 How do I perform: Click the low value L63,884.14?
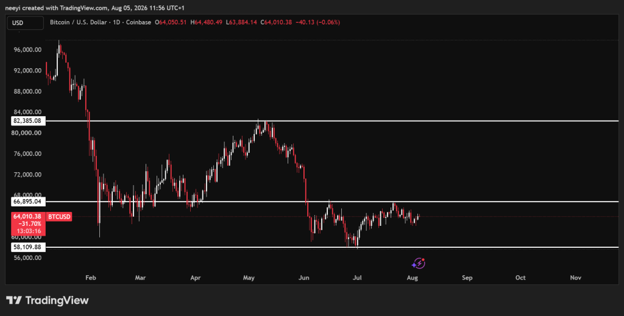(241, 23)
